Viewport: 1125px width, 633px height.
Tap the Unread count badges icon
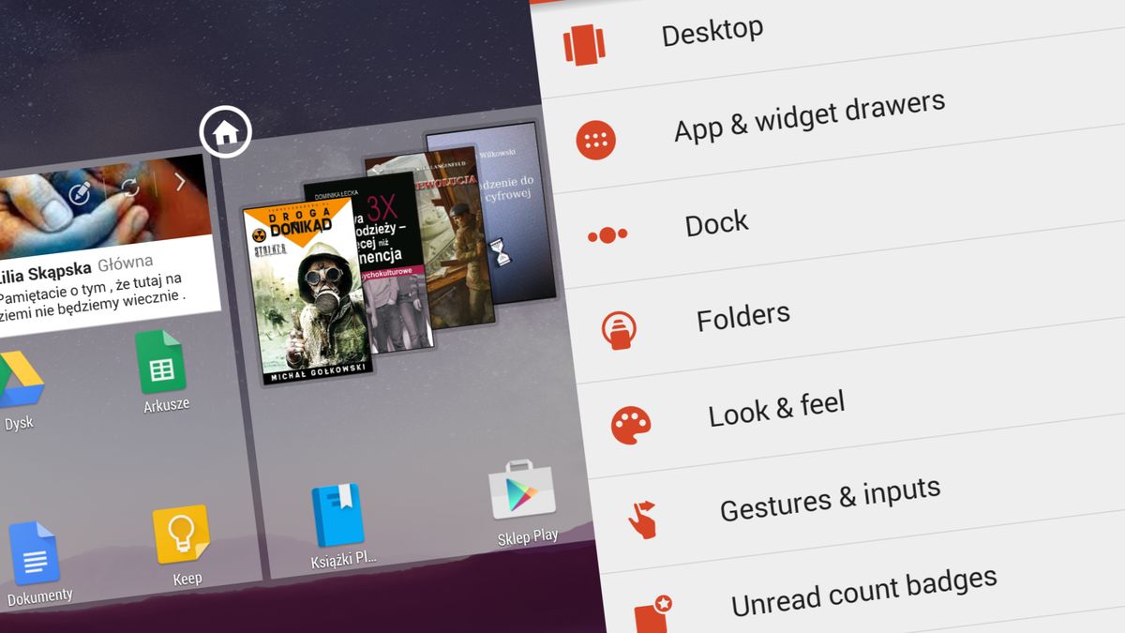click(x=653, y=612)
